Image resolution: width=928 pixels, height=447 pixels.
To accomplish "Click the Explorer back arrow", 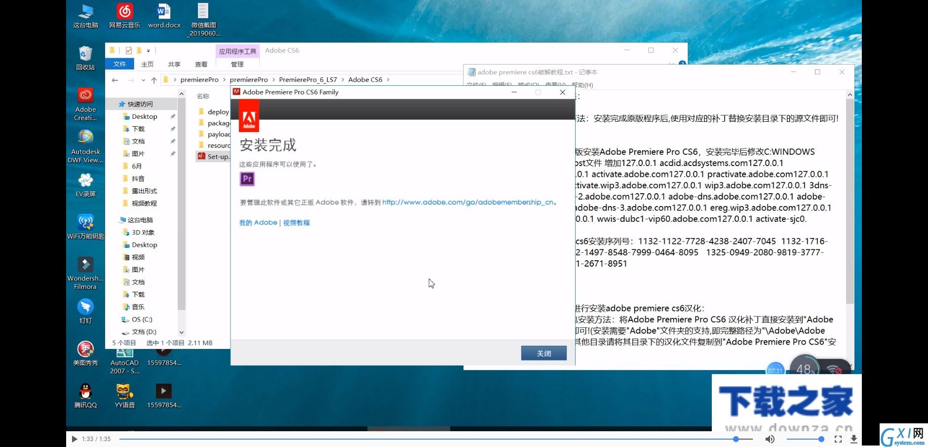I will coord(115,80).
